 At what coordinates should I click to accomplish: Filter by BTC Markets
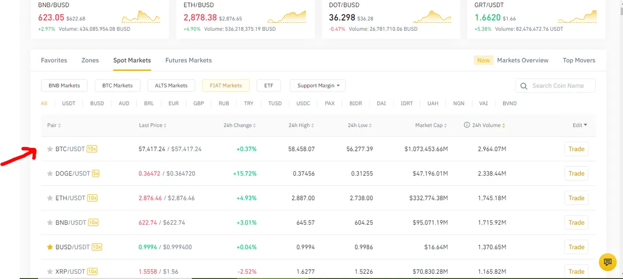click(x=117, y=85)
